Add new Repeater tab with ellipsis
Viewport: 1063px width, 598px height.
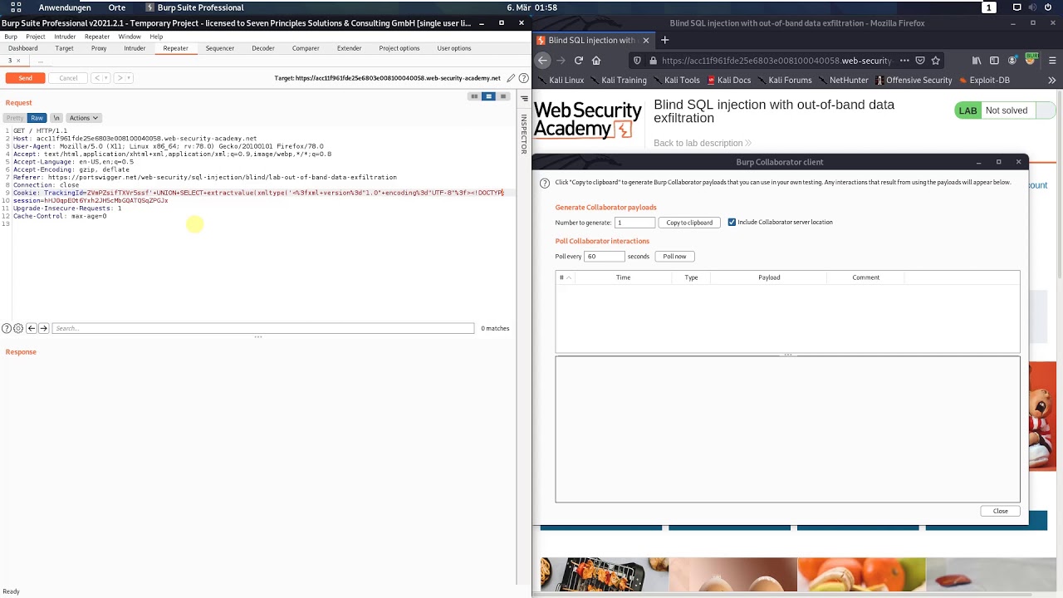[40, 61]
